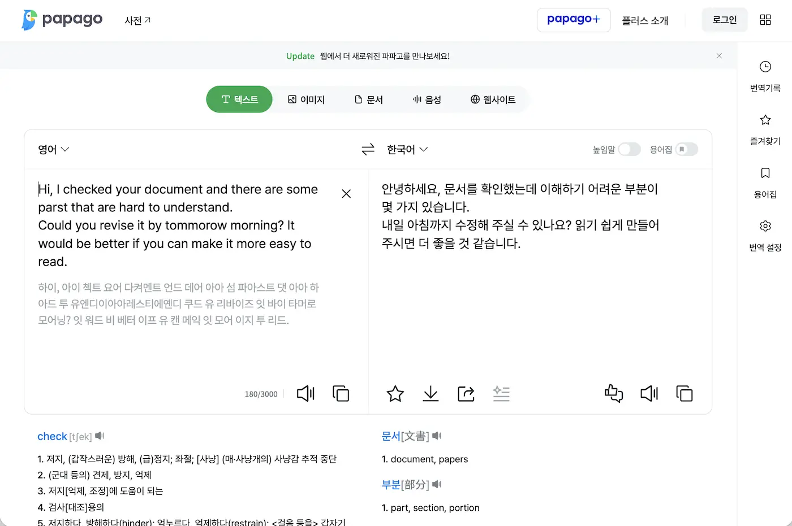The width and height of the screenshot is (792, 526).
Task: Listen to the source text audio
Action: point(305,393)
